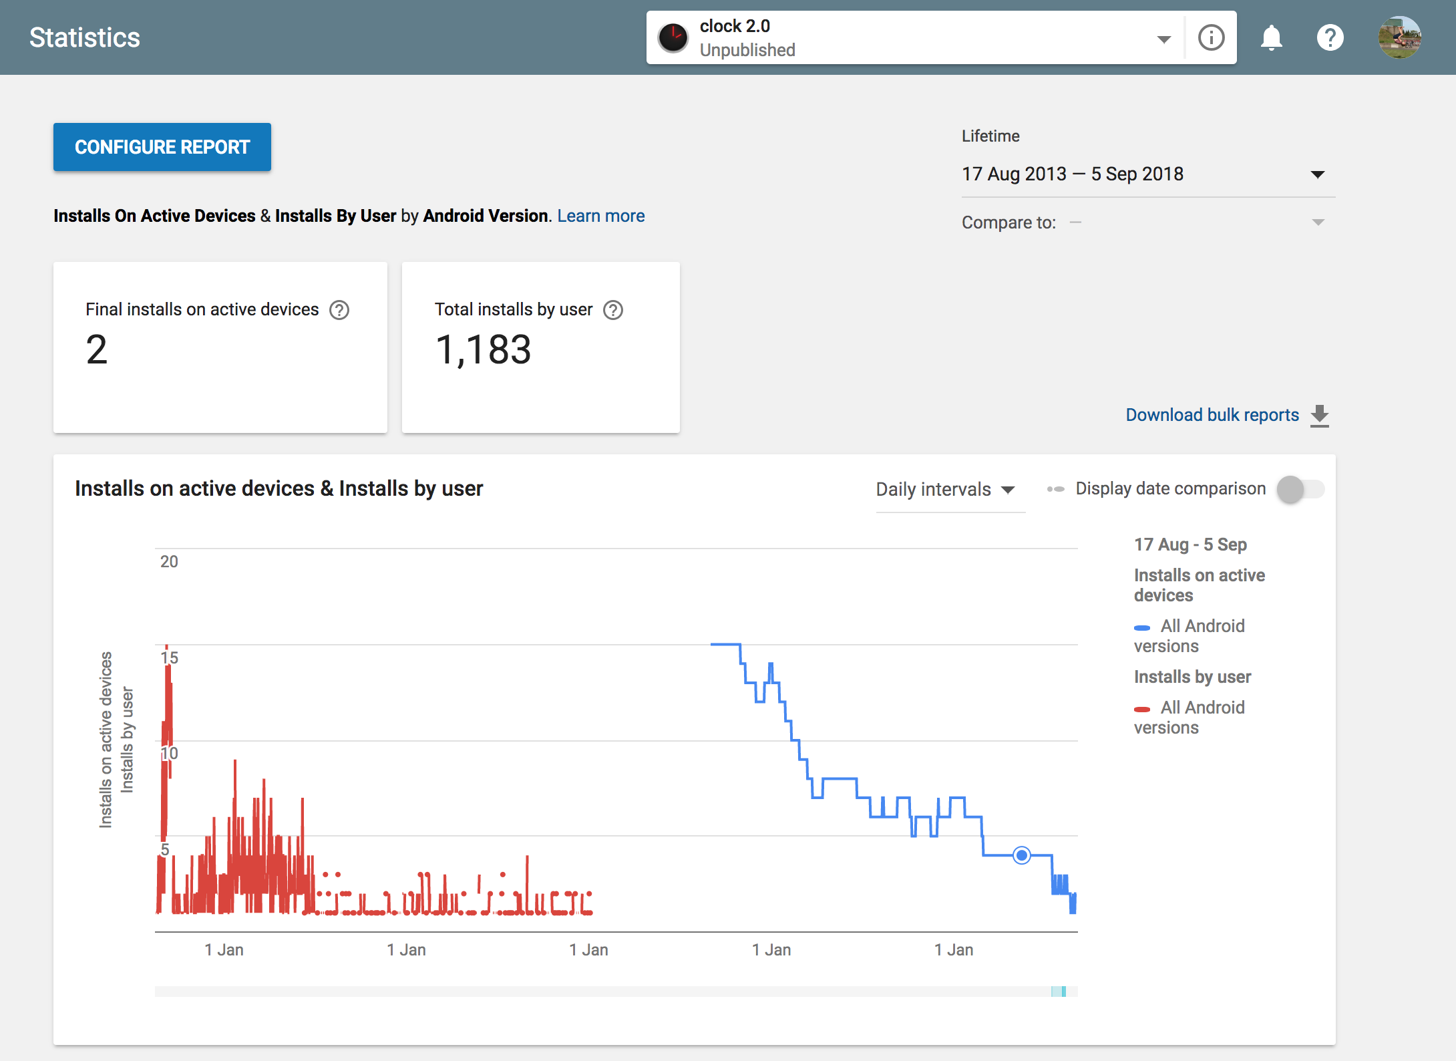Click the clock 2.0 app icon
The width and height of the screenshot is (1456, 1061).
click(x=673, y=37)
